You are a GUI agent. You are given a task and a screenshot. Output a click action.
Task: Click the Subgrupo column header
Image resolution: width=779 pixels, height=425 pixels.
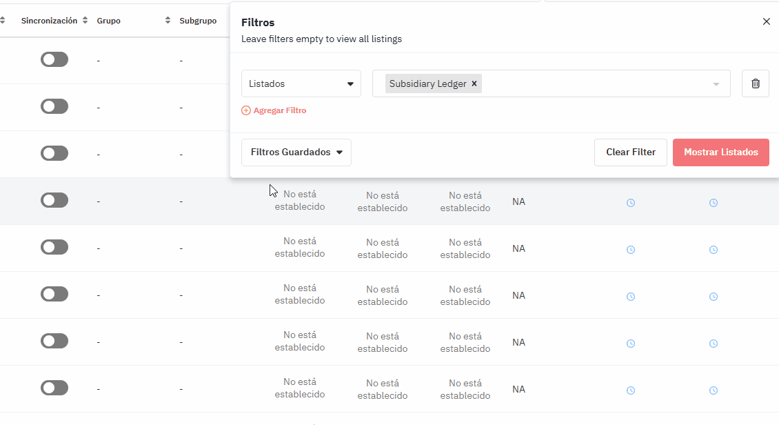coord(198,21)
